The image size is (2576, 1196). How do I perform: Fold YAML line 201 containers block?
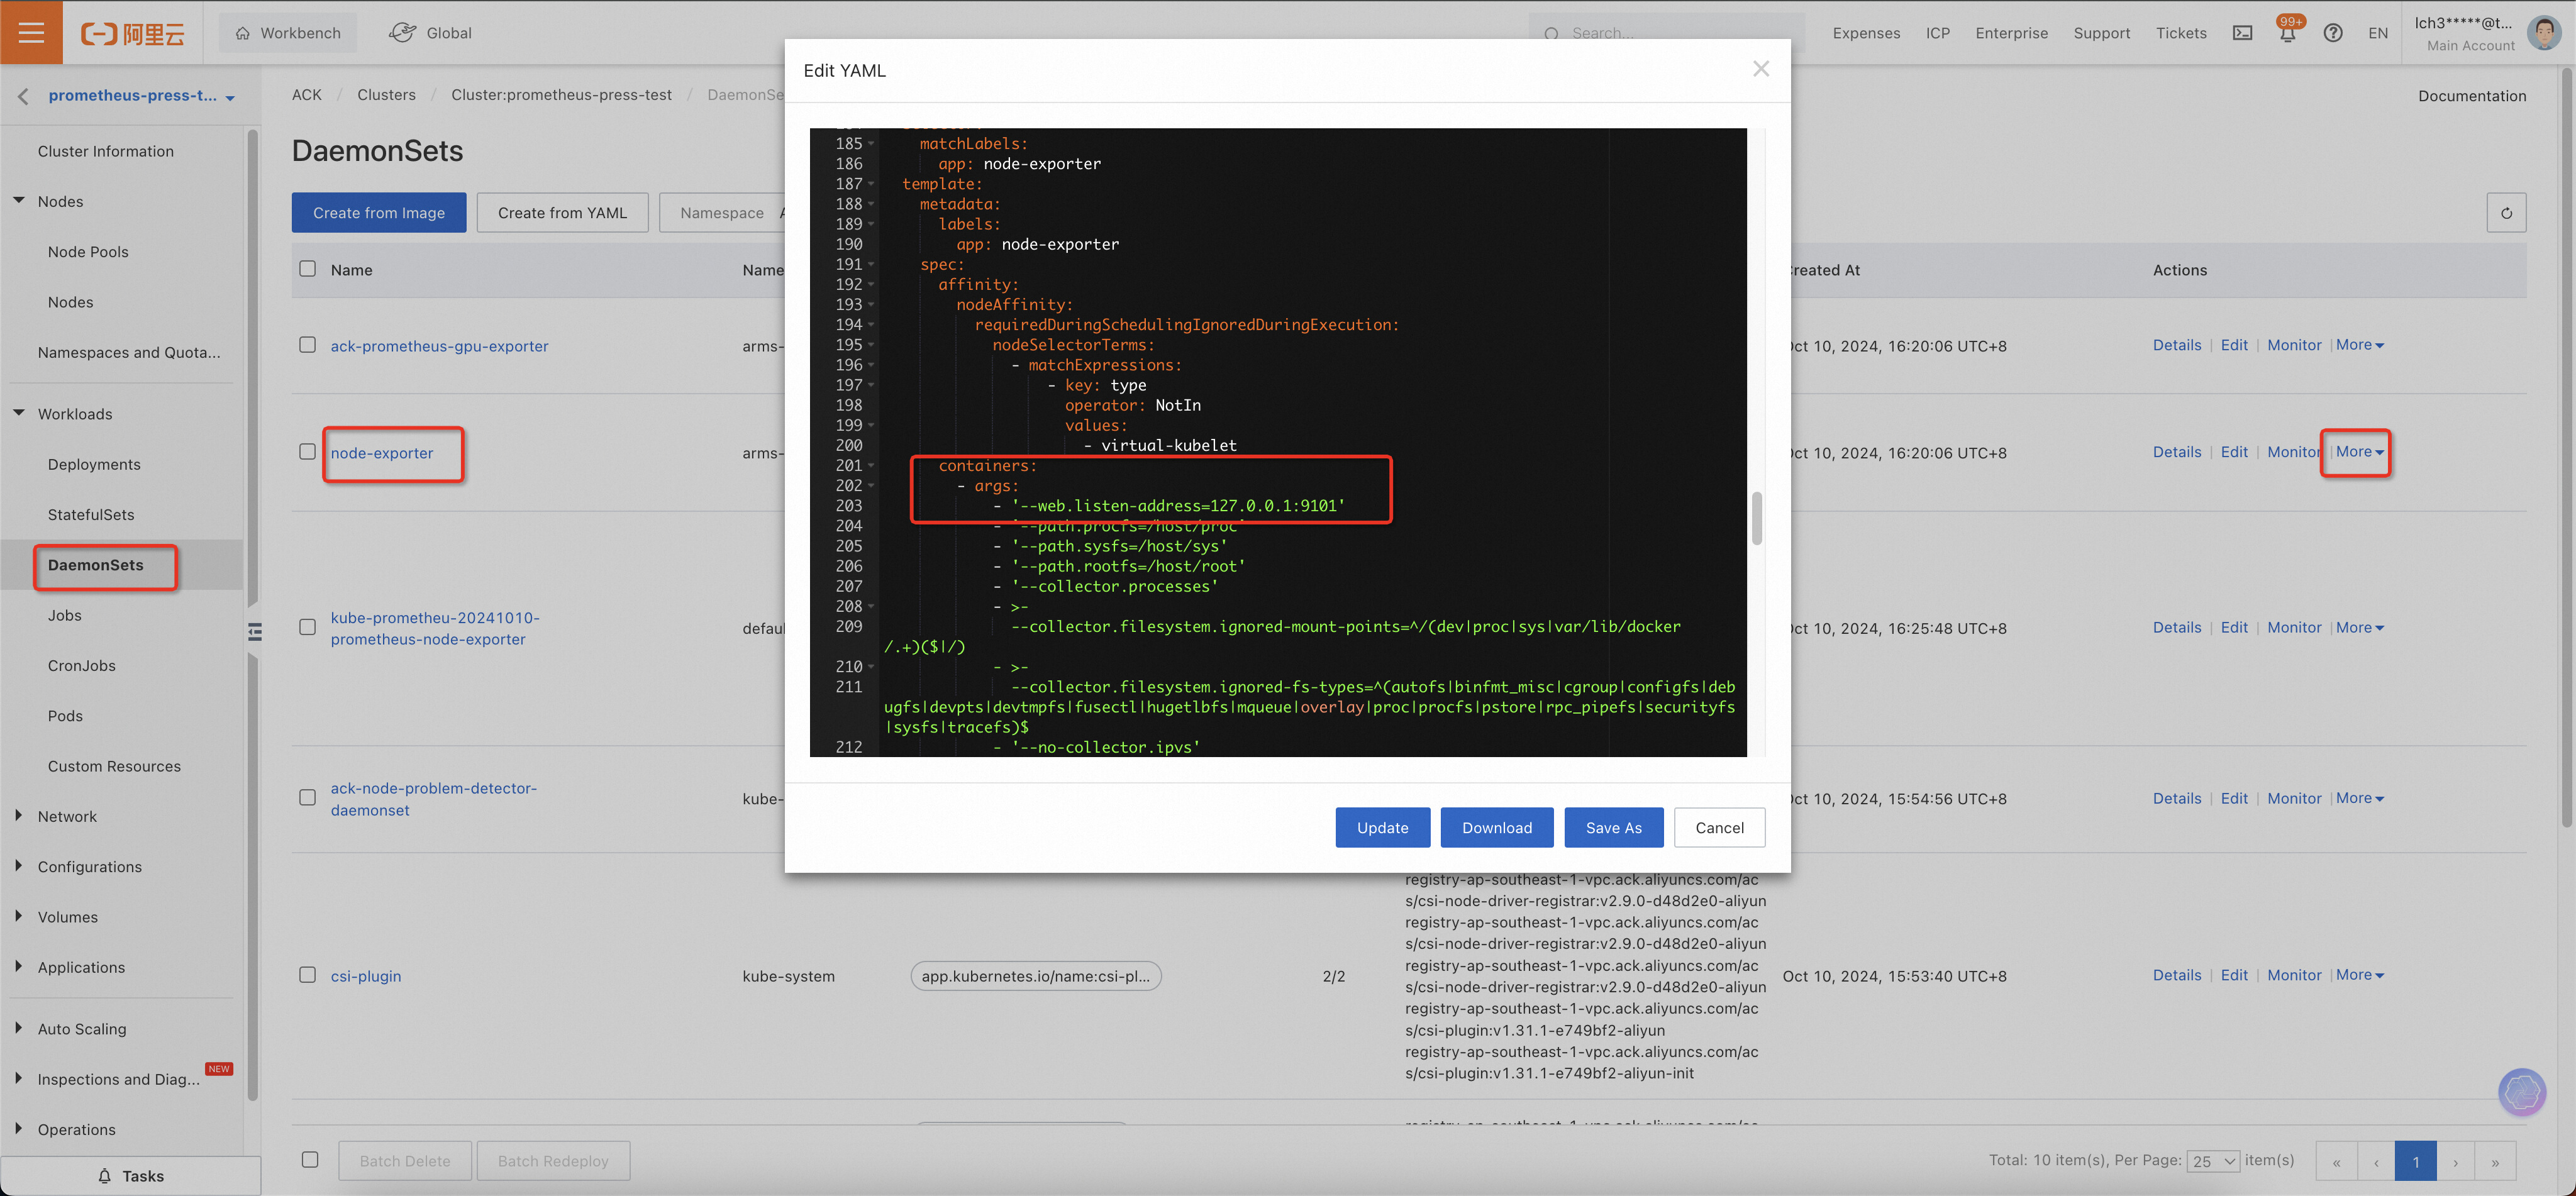871,466
